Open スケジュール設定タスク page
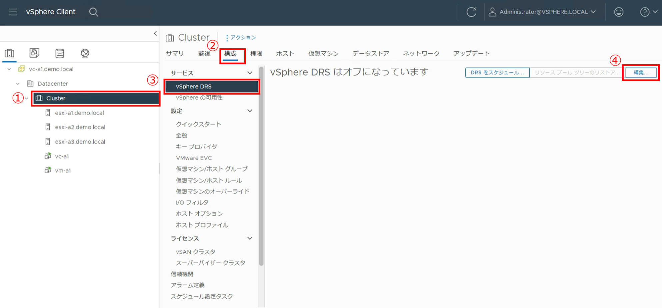 (x=202, y=296)
